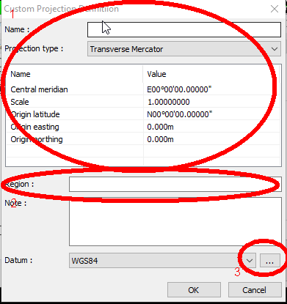Image resolution: width=287 pixels, height=304 pixels.
Task: Edit the Origin northing value 0.000m
Action: [160, 139]
